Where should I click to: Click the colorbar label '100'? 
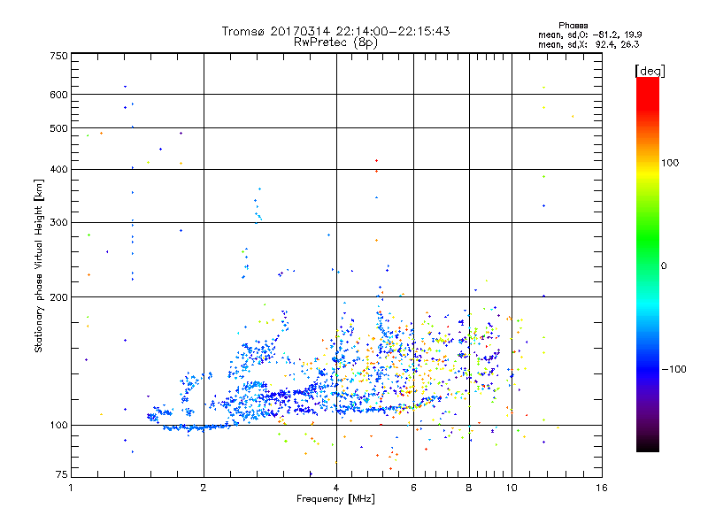pyautogui.click(x=670, y=163)
